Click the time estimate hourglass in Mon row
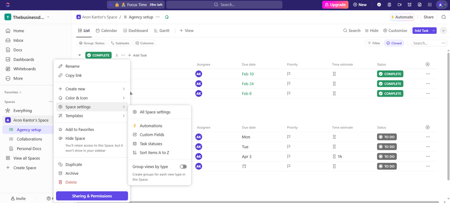The image size is (450, 203). pos(334,137)
